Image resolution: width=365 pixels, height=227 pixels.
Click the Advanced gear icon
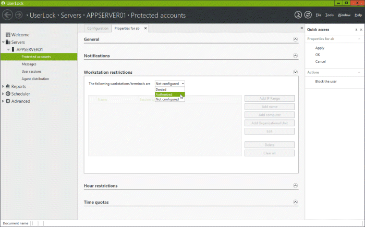point(8,101)
